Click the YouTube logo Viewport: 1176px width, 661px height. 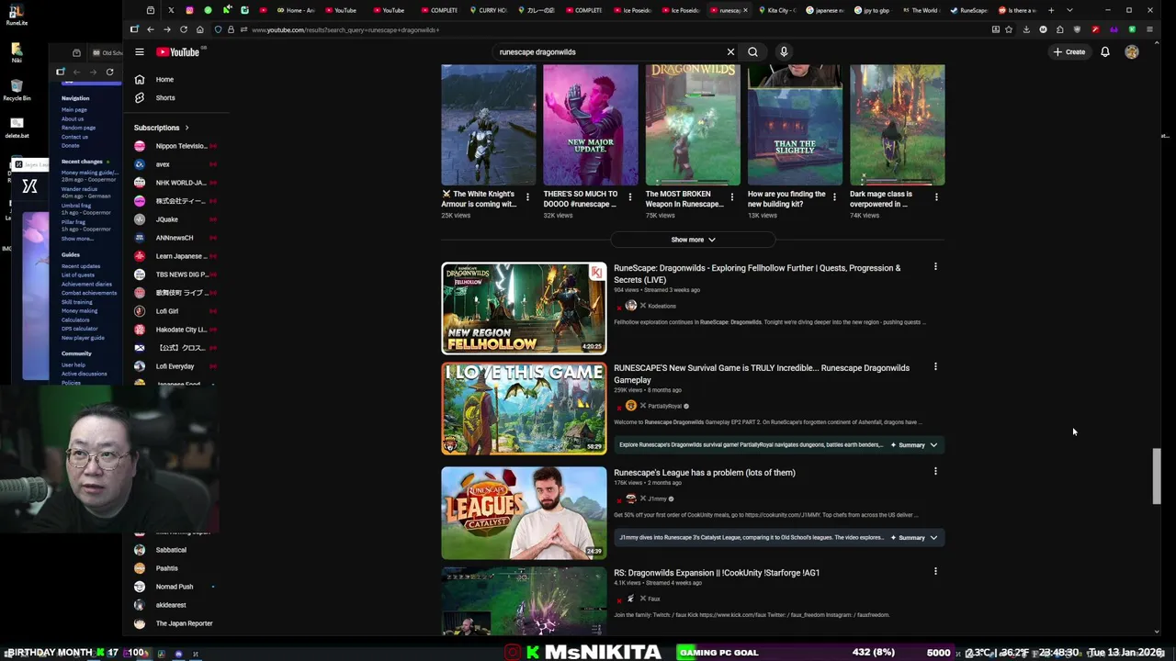click(178, 52)
